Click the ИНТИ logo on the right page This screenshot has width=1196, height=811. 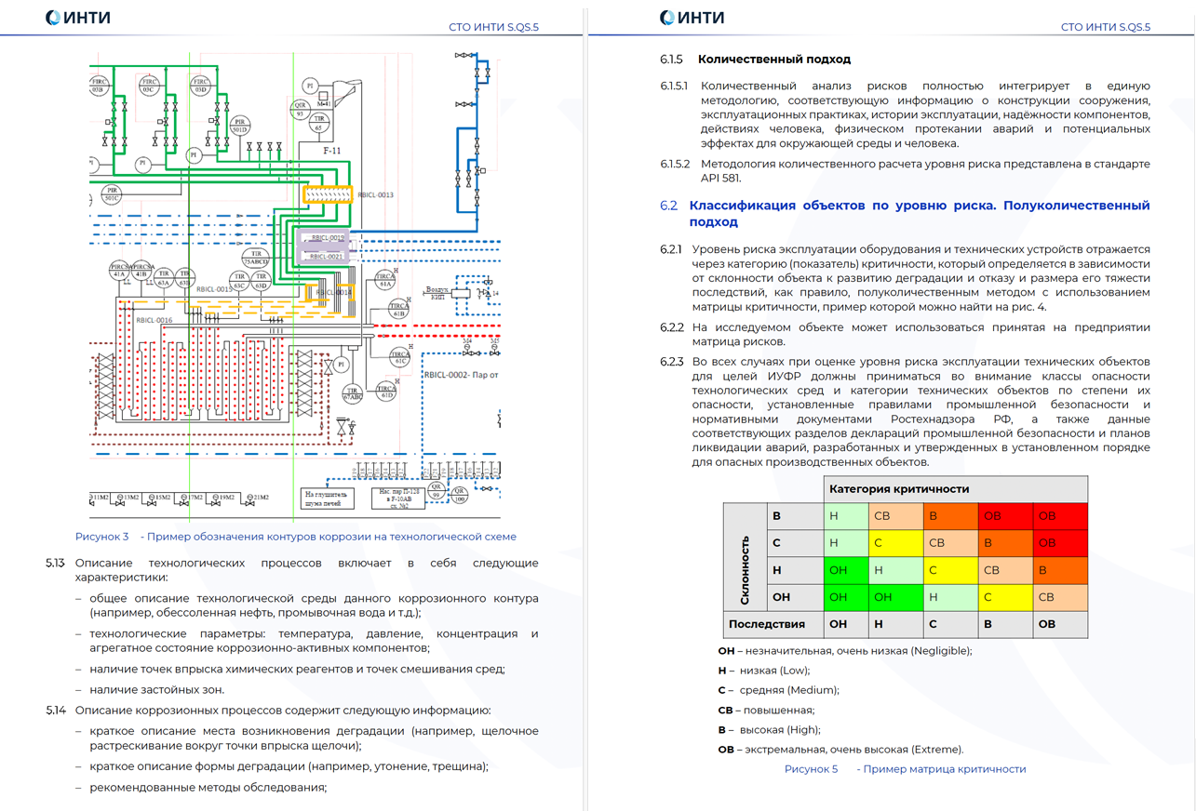click(x=692, y=18)
